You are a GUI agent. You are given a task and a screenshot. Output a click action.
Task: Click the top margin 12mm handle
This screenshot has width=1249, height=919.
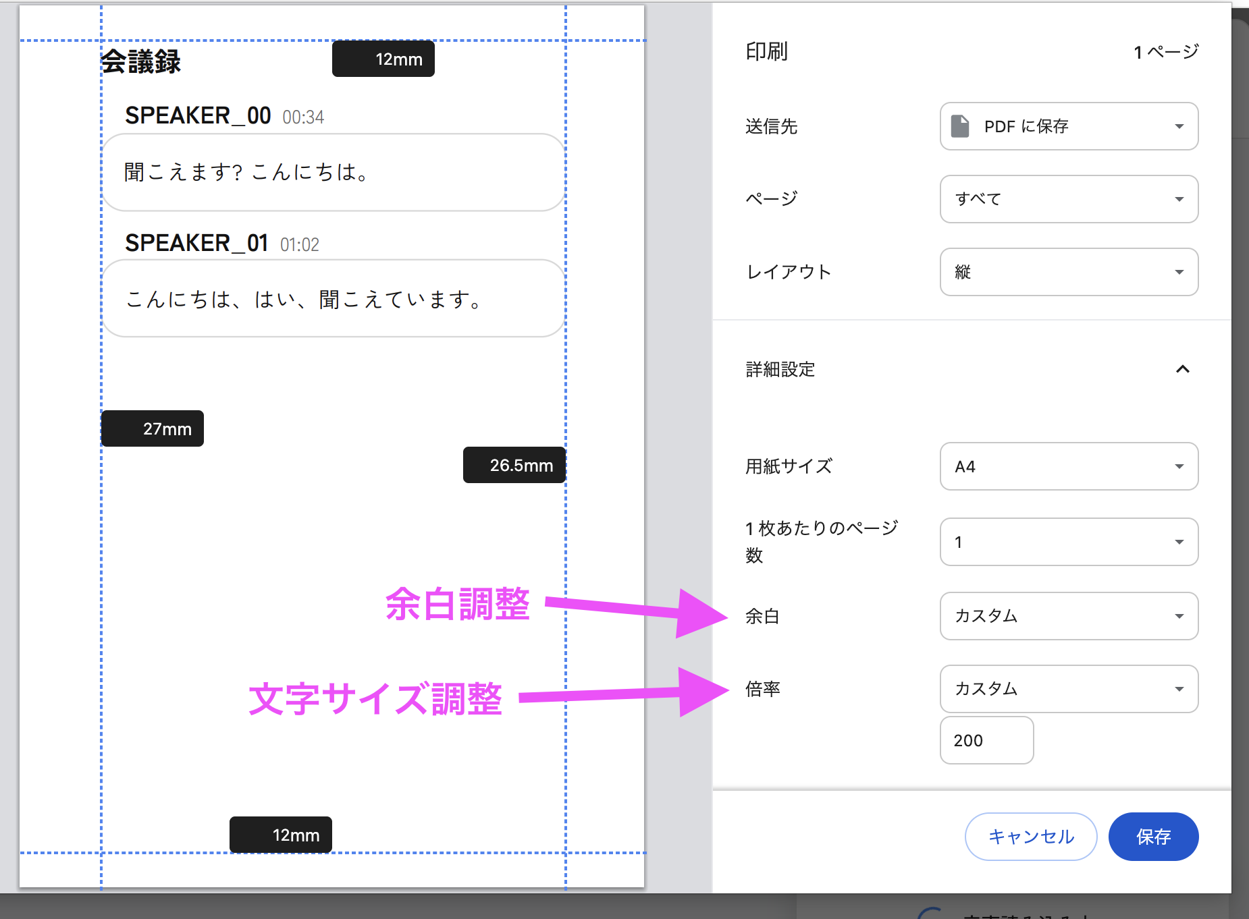point(383,59)
